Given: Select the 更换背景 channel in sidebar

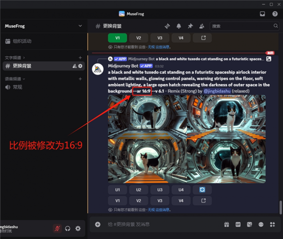Looking at the screenshot, I should [44, 66].
